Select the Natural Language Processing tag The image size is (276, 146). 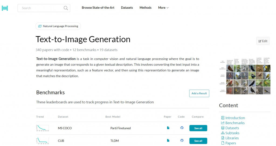[x=58, y=26]
